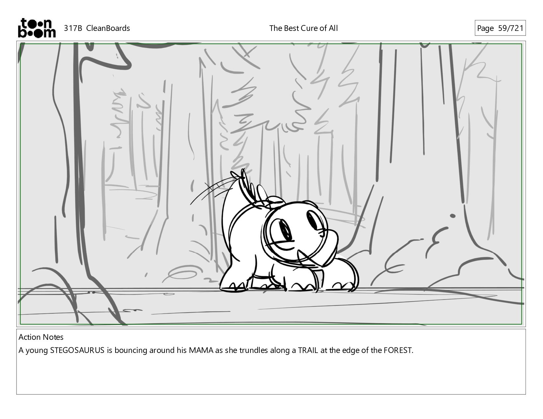Click the 'Page 59/721' page indicator box

click(x=500, y=28)
